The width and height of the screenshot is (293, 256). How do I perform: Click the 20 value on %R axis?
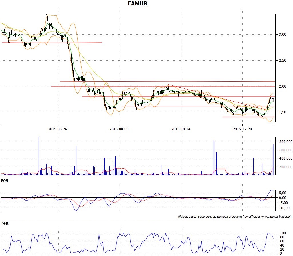[x=282, y=249]
